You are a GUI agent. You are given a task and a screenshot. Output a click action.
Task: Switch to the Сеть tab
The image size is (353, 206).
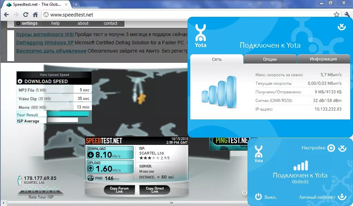click(x=216, y=59)
